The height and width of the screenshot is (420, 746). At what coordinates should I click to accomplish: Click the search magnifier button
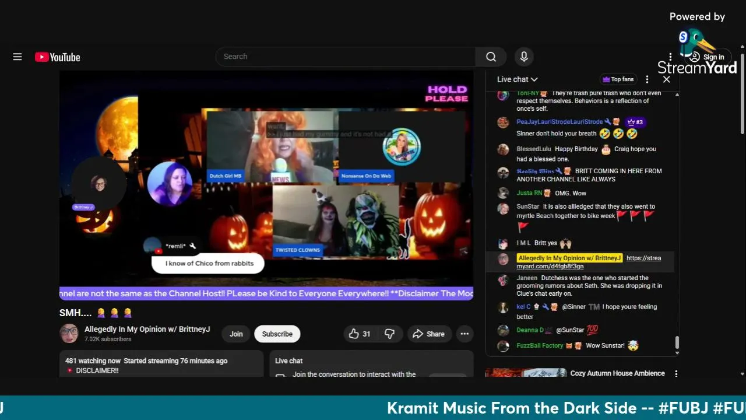(491, 57)
